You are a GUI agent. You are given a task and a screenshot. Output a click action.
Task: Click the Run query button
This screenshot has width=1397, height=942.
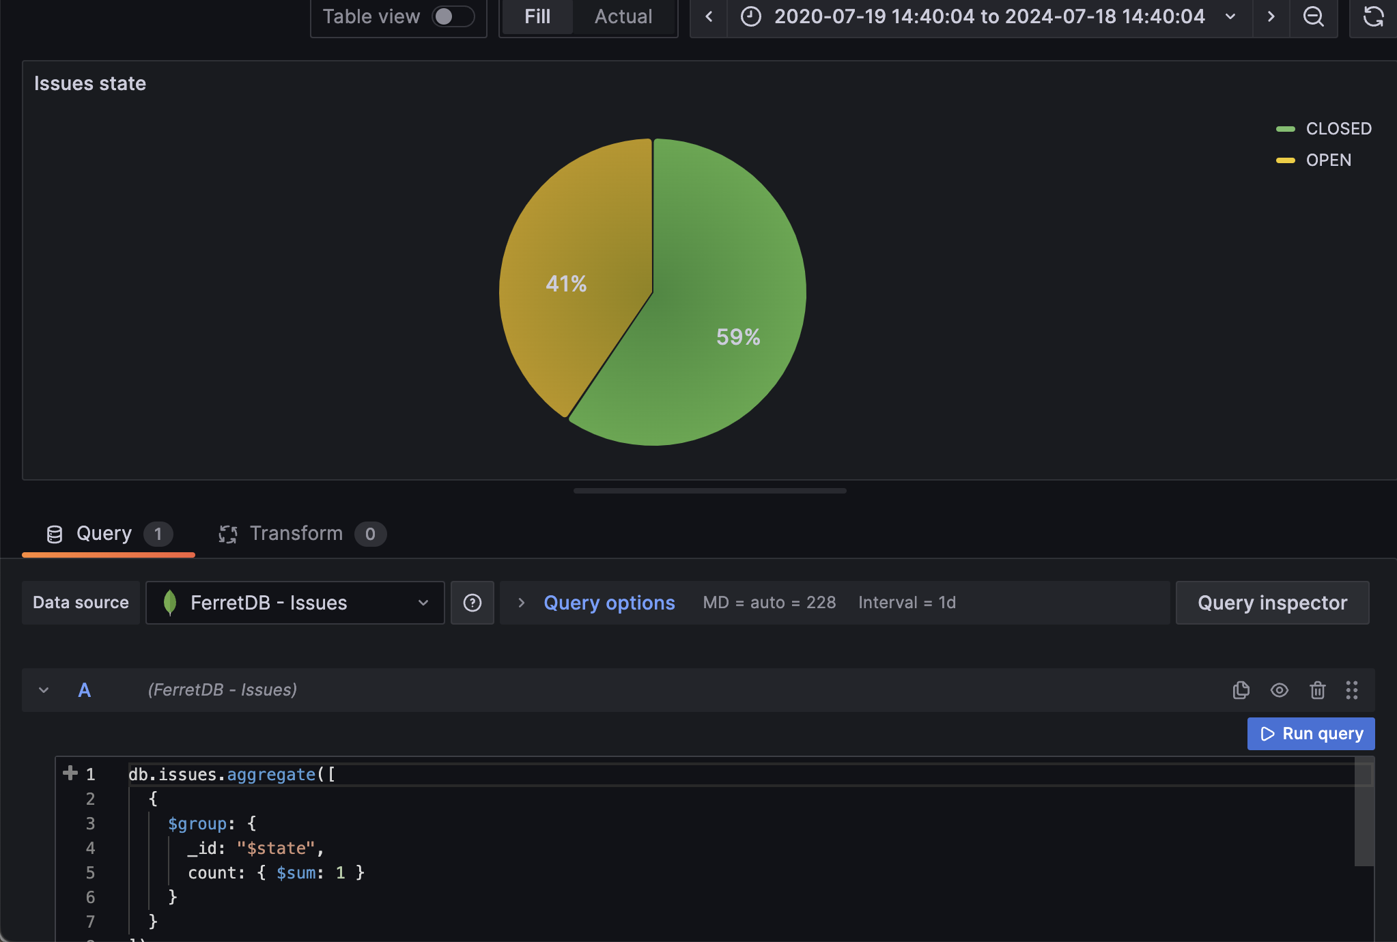[x=1310, y=734]
